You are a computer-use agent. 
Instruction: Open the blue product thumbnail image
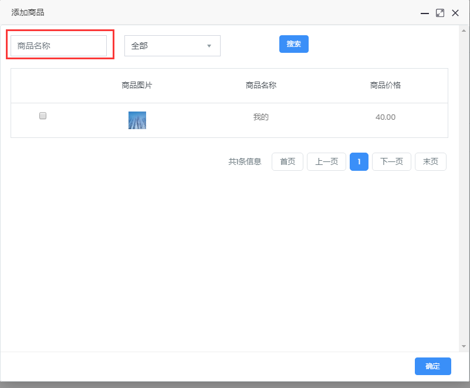pos(137,120)
